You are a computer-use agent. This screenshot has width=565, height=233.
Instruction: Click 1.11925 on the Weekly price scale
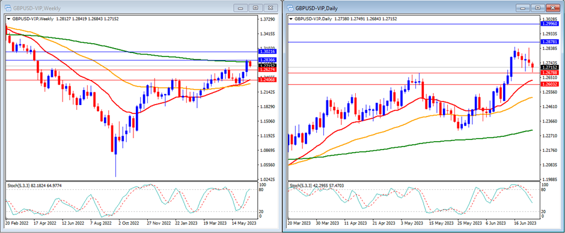tap(267, 136)
